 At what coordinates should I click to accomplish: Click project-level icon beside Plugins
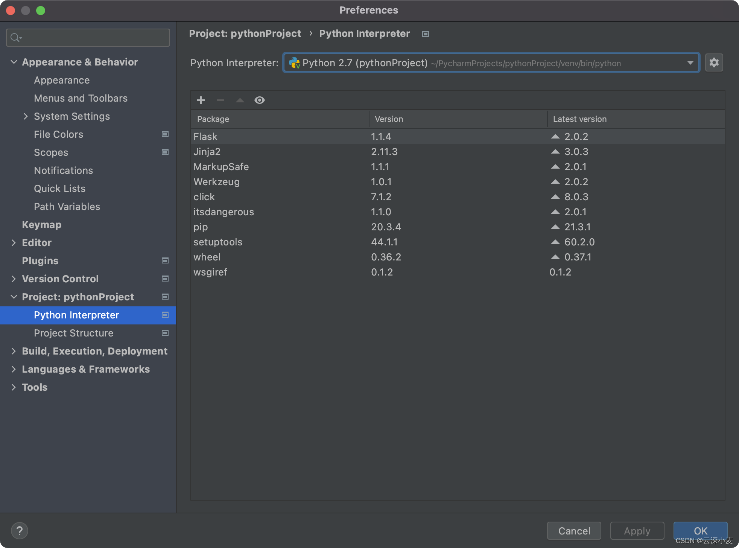(165, 260)
